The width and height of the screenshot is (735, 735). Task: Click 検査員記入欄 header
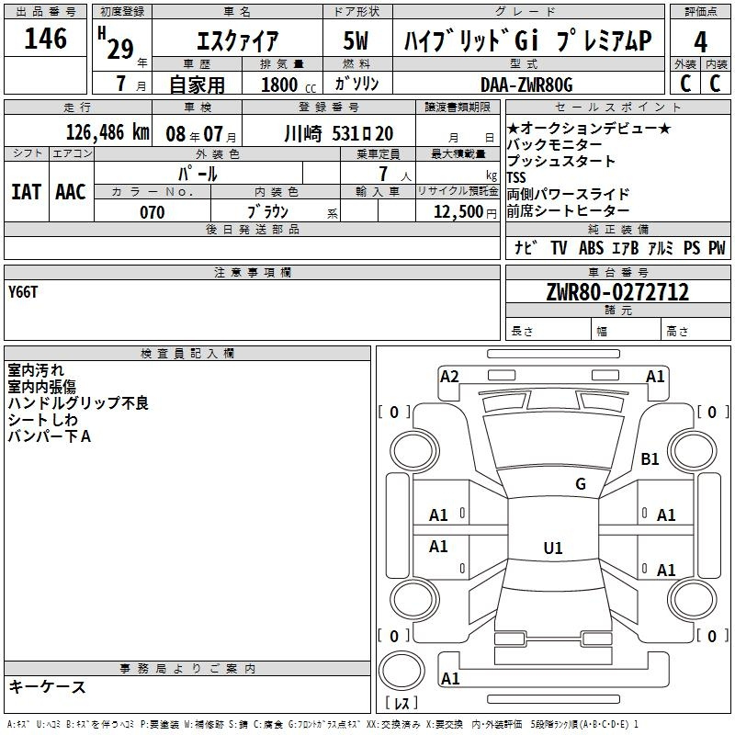[187, 354]
